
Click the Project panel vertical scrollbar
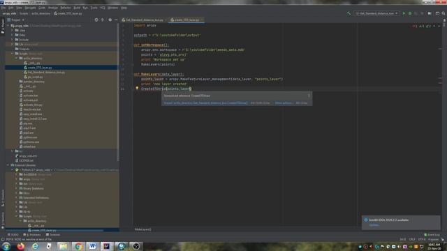tap(118, 93)
